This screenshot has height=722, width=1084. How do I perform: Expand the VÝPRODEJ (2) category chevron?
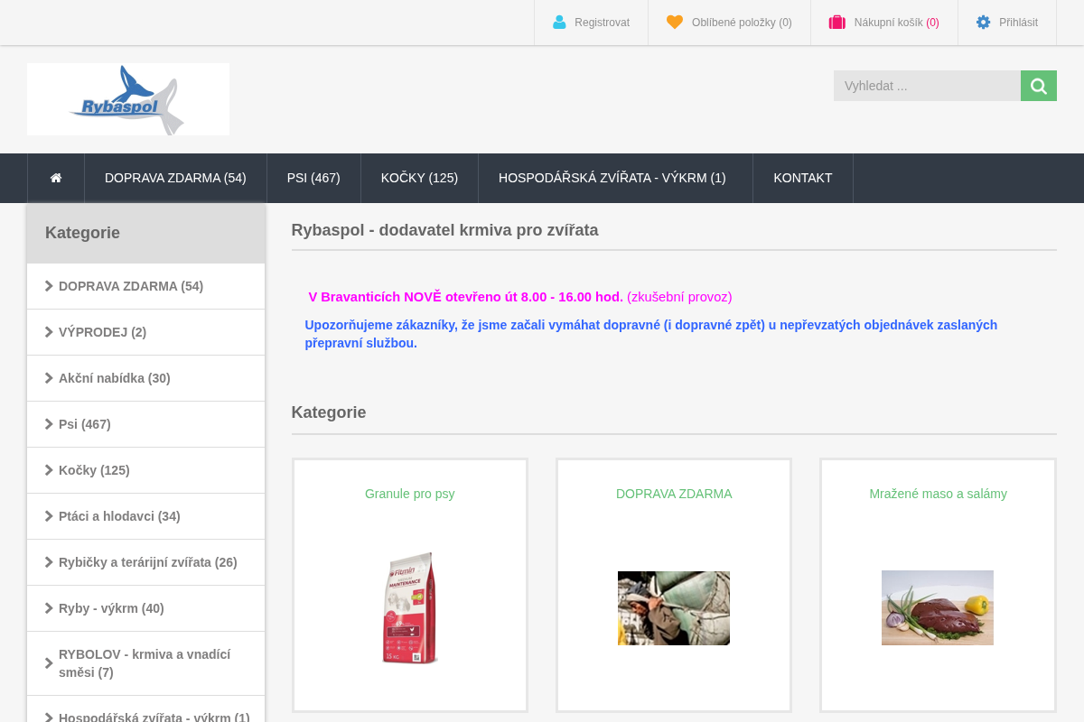[x=49, y=332]
